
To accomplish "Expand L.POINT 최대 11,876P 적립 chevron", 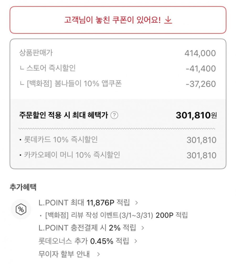I will click(x=137, y=203).
